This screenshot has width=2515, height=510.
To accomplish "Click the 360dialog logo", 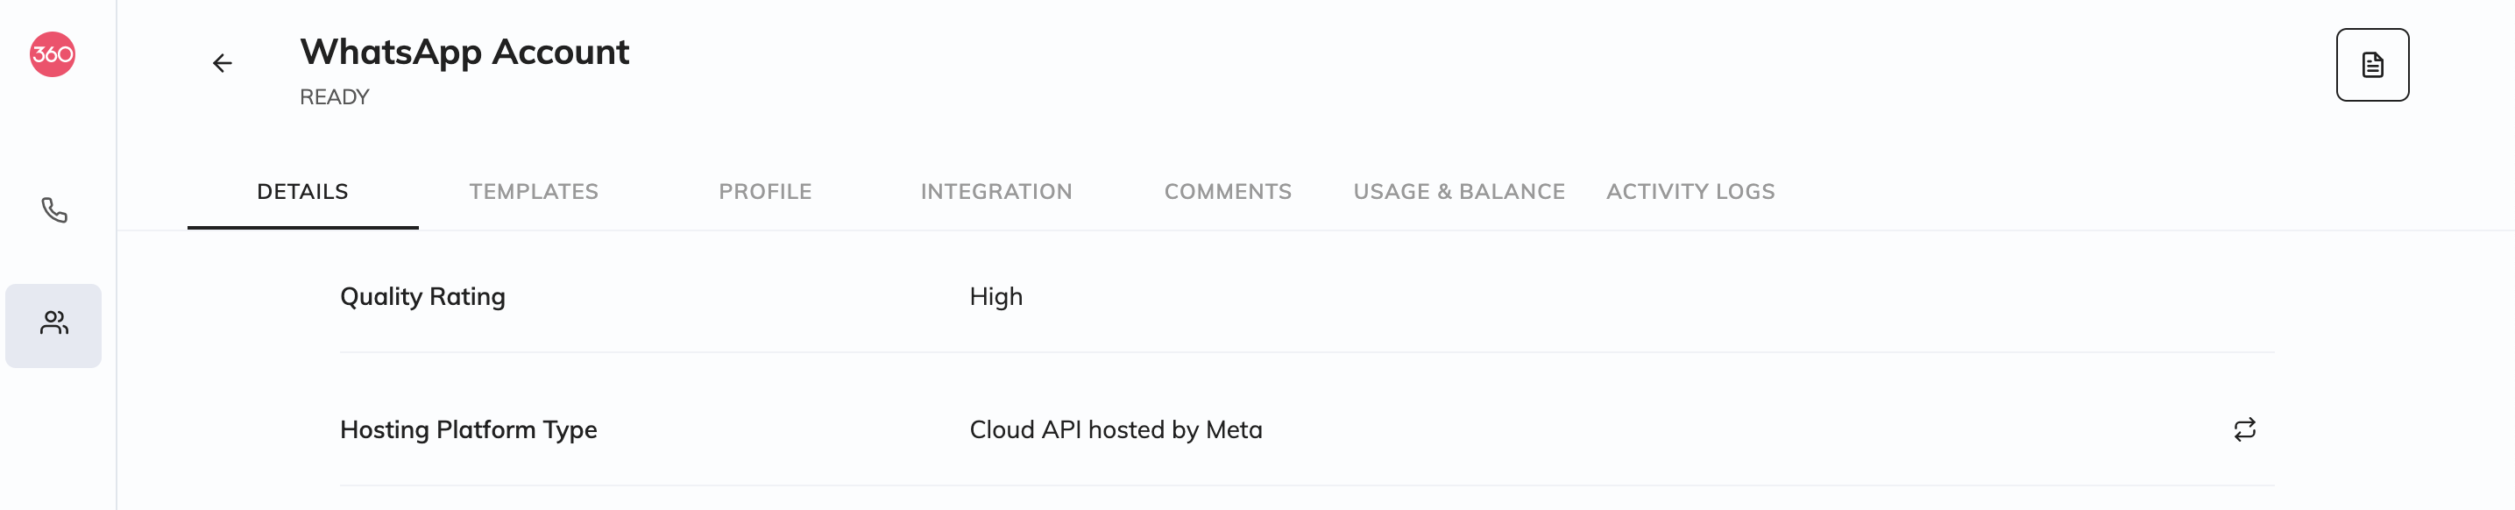I will coord(53,54).
